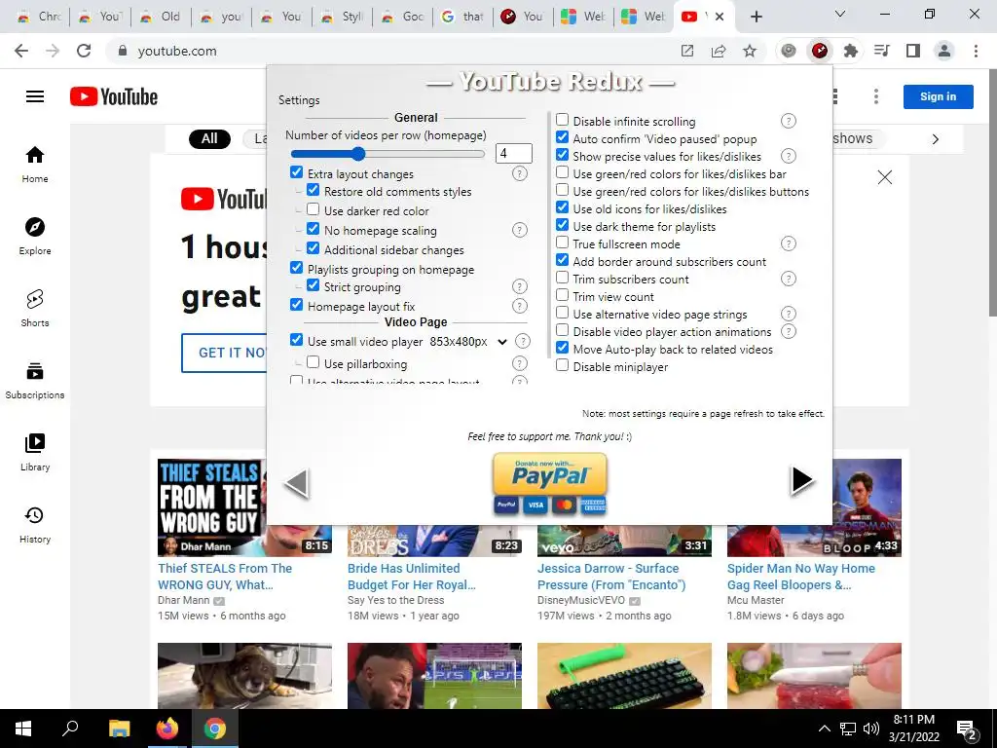Click the previous-page left arrow in Redux popup
The height and width of the screenshot is (748, 997).
296,483
